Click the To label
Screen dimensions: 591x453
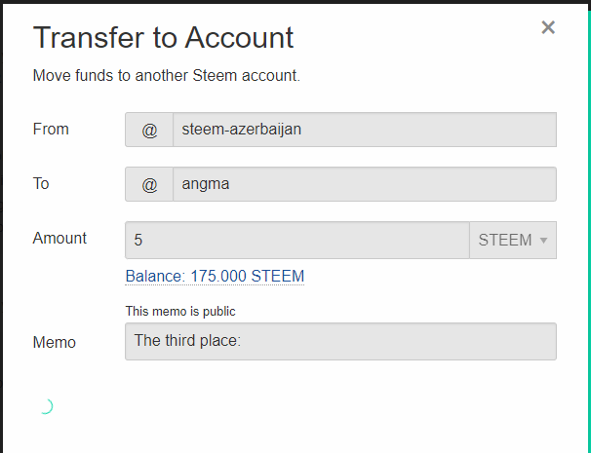pyautogui.click(x=41, y=183)
